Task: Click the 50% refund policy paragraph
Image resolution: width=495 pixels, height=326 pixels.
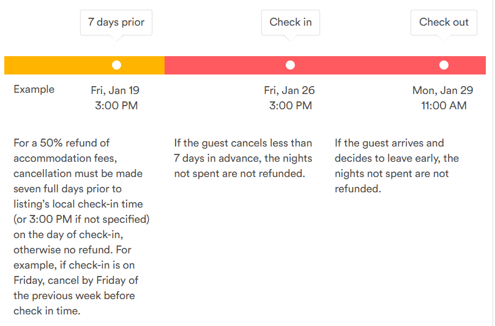Action: pos(81,226)
